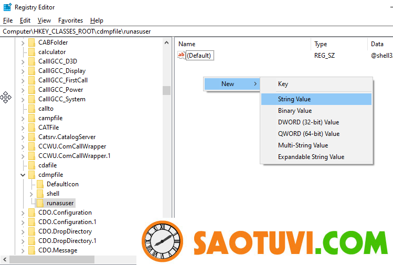The height and width of the screenshot is (265, 393).
Task: Expand the CABFolder key
Action: click(x=23, y=43)
